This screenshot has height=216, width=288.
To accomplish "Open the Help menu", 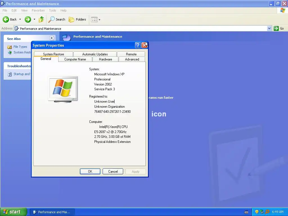I will click(64, 10).
